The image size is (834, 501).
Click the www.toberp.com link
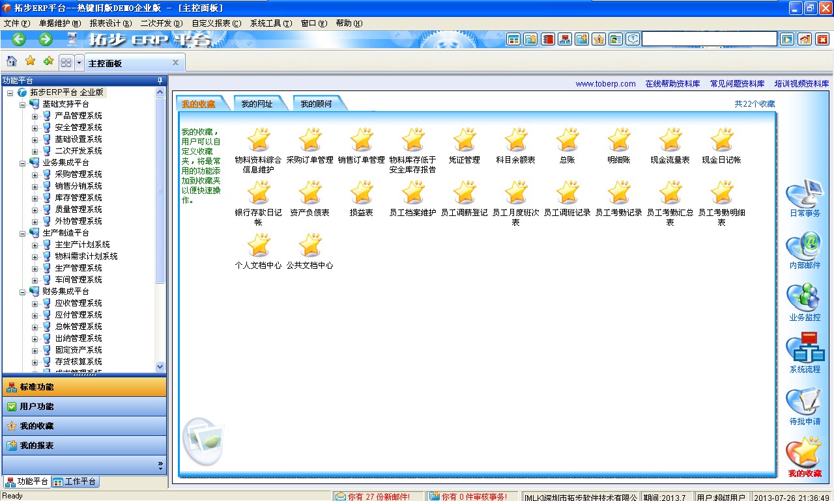605,84
